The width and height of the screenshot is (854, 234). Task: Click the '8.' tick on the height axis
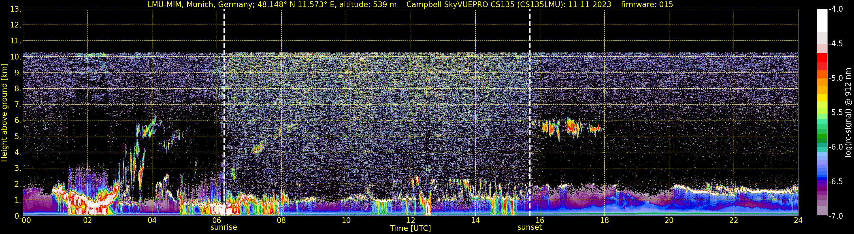pyautogui.click(x=17, y=88)
